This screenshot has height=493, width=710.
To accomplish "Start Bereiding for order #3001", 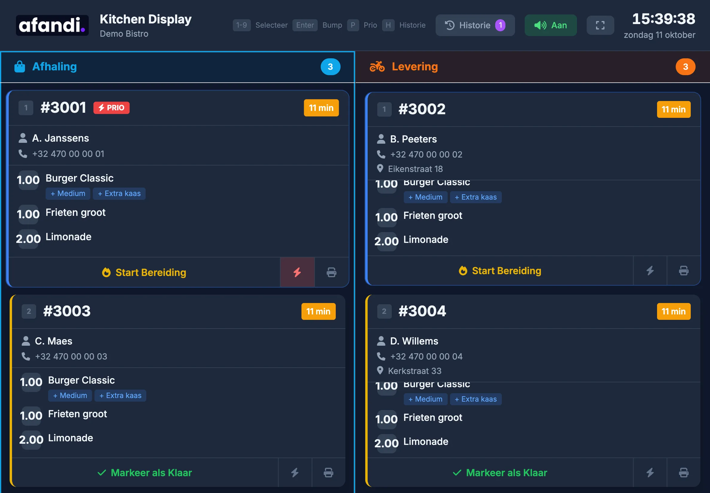I will click(x=144, y=272).
